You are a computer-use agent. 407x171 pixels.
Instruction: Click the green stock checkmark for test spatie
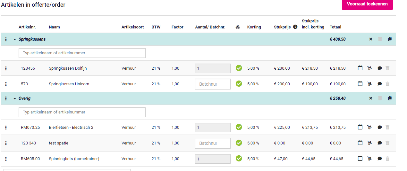pyautogui.click(x=239, y=143)
